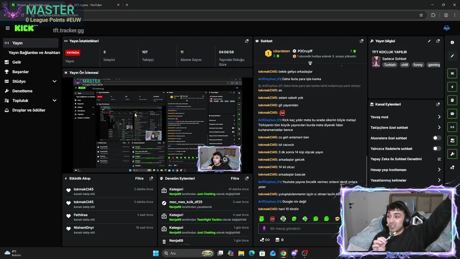Bookmark this page with the star icon
Image resolution: width=460 pixels, height=259 pixels.
[421, 15]
